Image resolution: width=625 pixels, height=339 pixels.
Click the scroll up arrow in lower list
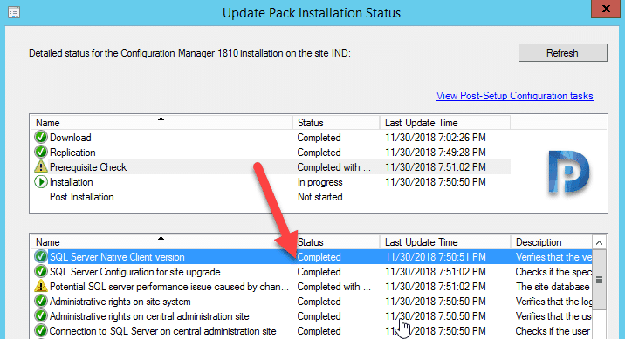point(599,242)
